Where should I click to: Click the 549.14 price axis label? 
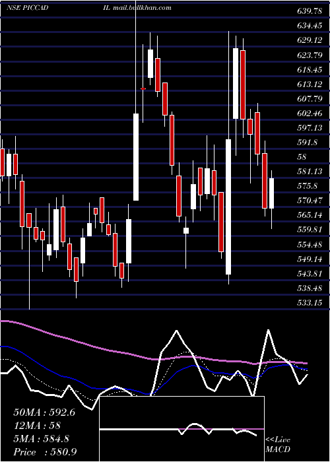(x=310, y=259)
